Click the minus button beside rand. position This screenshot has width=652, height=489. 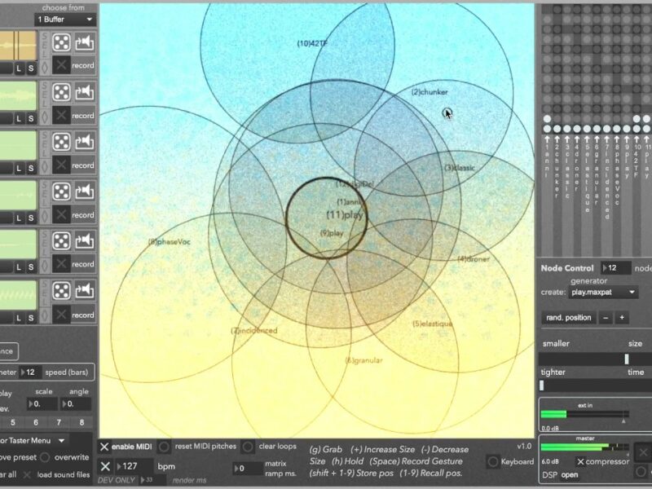(x=606, y=317)
